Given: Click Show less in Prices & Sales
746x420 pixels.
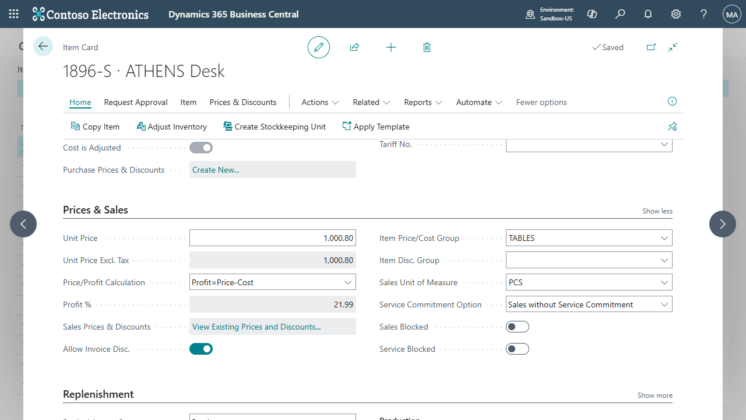Looking at the screenshot, I should (657, 211).
